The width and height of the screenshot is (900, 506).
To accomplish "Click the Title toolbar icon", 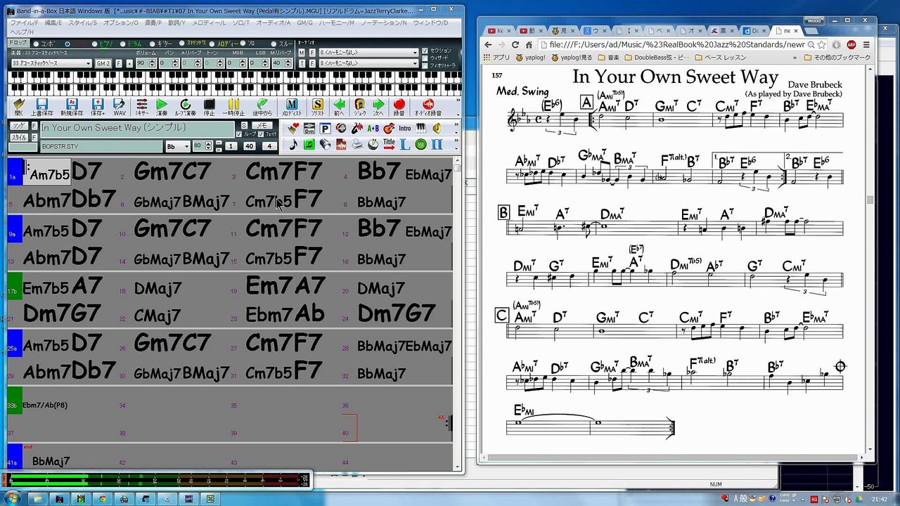I will [x=389, y=144].
